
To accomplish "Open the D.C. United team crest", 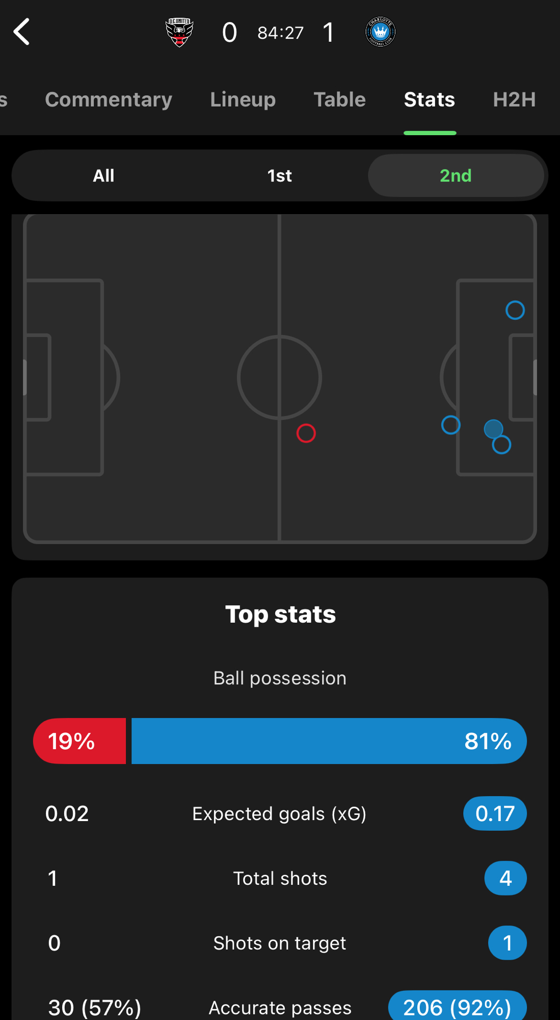I will tap(179, 32).
